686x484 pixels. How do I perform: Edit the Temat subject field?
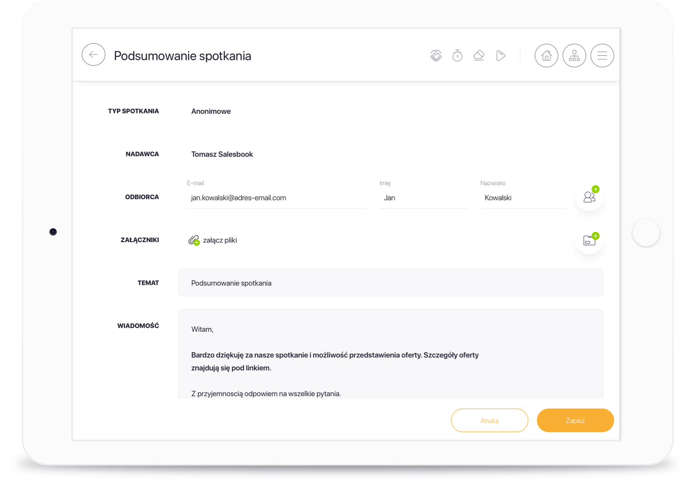click(391, 283)
